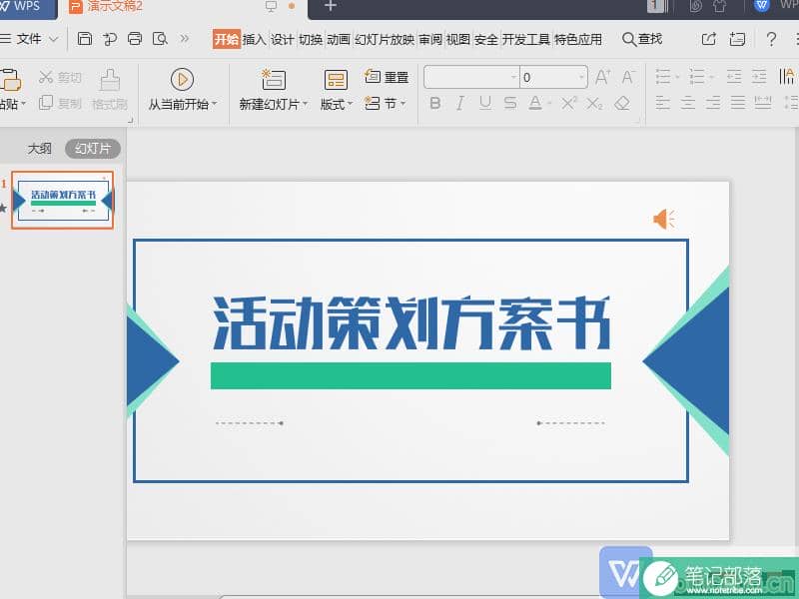Screen dimensions: 799x599
Task: Align paragraph text left
Action: tap(663, 103)
